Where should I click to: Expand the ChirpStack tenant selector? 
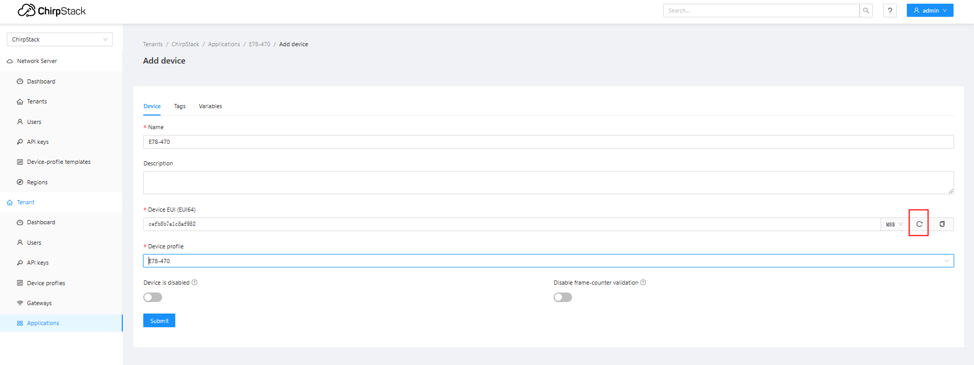tap(59, 39)
